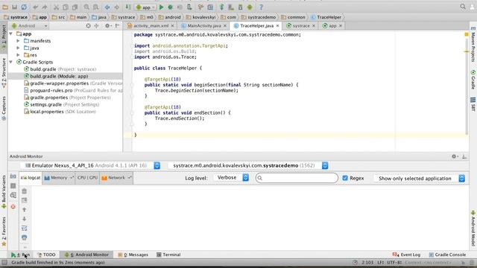Click the Find magnifier toolbar icon

(x=86, y=7)
